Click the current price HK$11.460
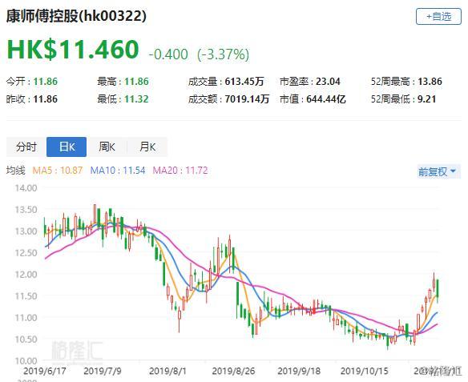This screenshot has width=468, height=382. (73, 50)
